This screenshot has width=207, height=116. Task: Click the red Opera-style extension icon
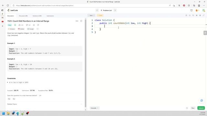tap(184, 5)
